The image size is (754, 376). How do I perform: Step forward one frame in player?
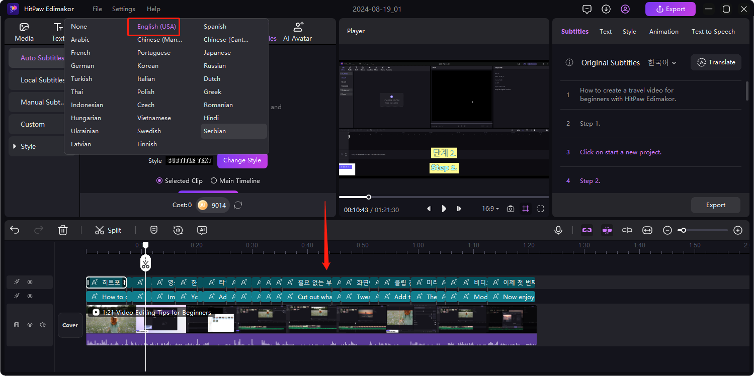point(459,209)
